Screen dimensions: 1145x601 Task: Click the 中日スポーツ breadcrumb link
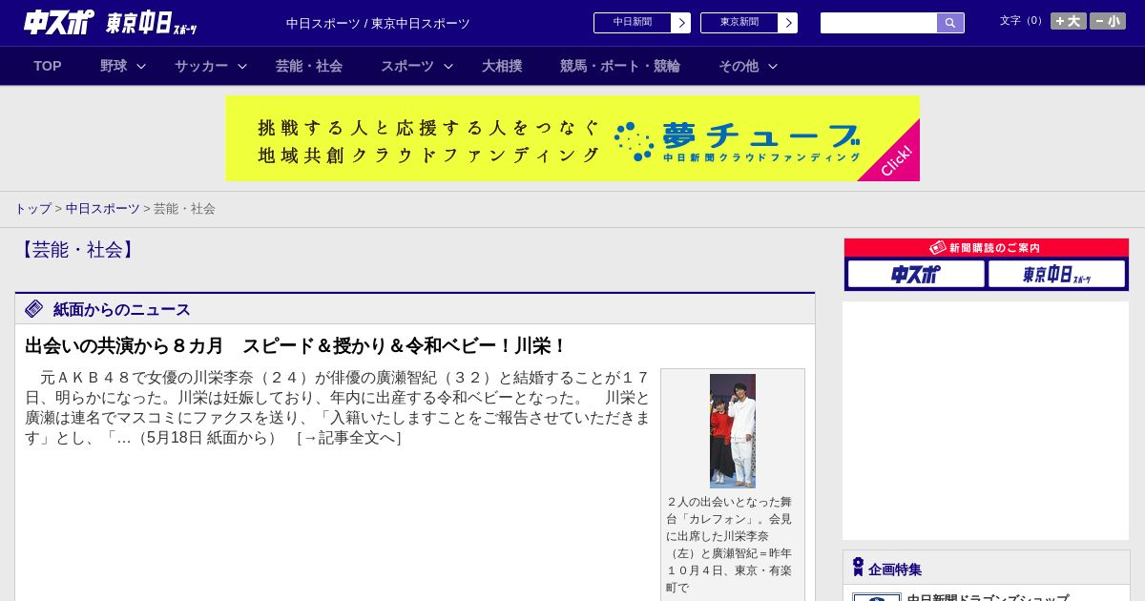tap(103, 208)
